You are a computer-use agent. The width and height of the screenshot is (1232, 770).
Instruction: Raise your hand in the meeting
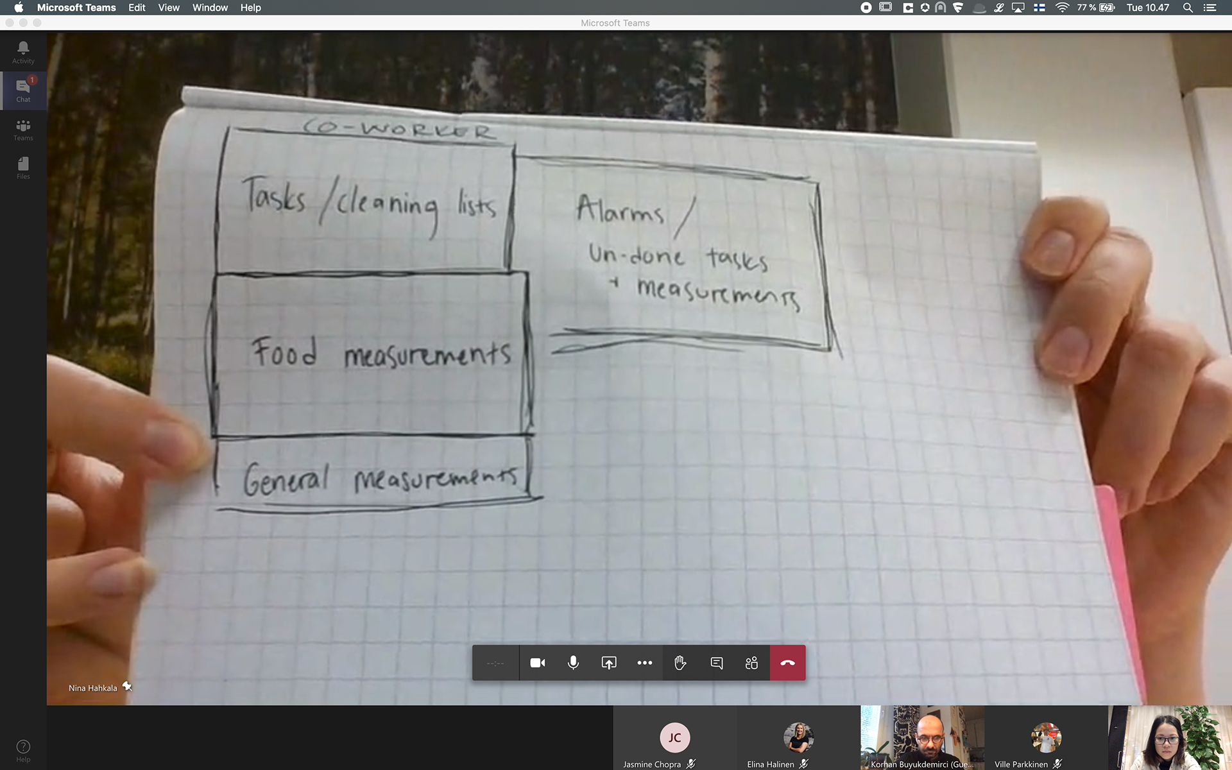click(680, 663)
